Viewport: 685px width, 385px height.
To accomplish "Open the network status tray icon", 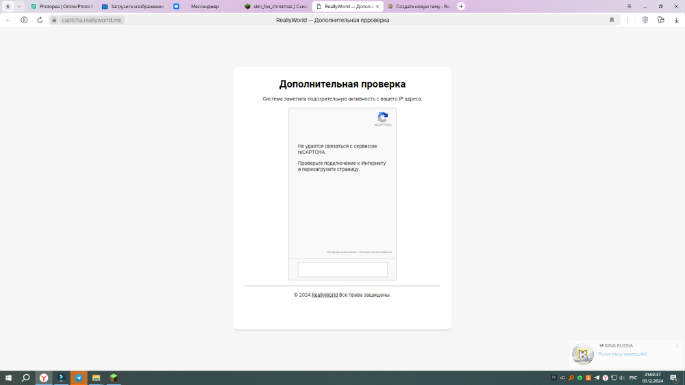I will click(614, 377).
